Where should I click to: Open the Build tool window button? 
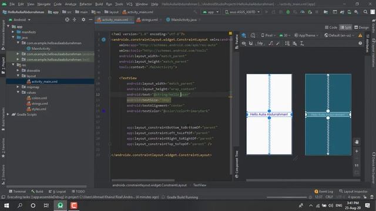37,192
